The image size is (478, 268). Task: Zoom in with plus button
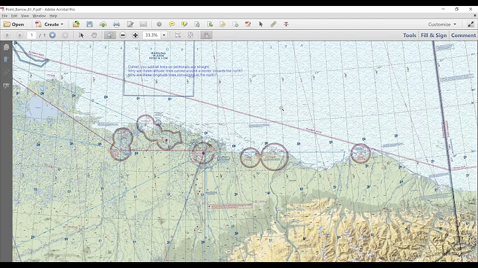click(x=135, y=35)
